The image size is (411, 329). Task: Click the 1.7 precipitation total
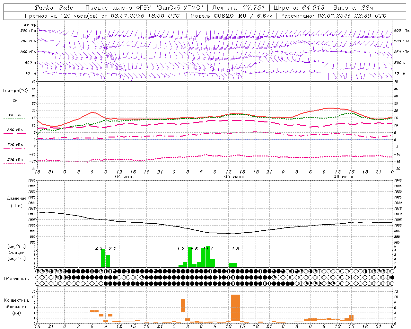pyautogui.click(x=181, y=249)
